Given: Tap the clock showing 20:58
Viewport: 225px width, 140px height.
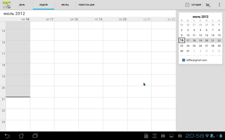Looking at the screenshot, I should [195, 136].
